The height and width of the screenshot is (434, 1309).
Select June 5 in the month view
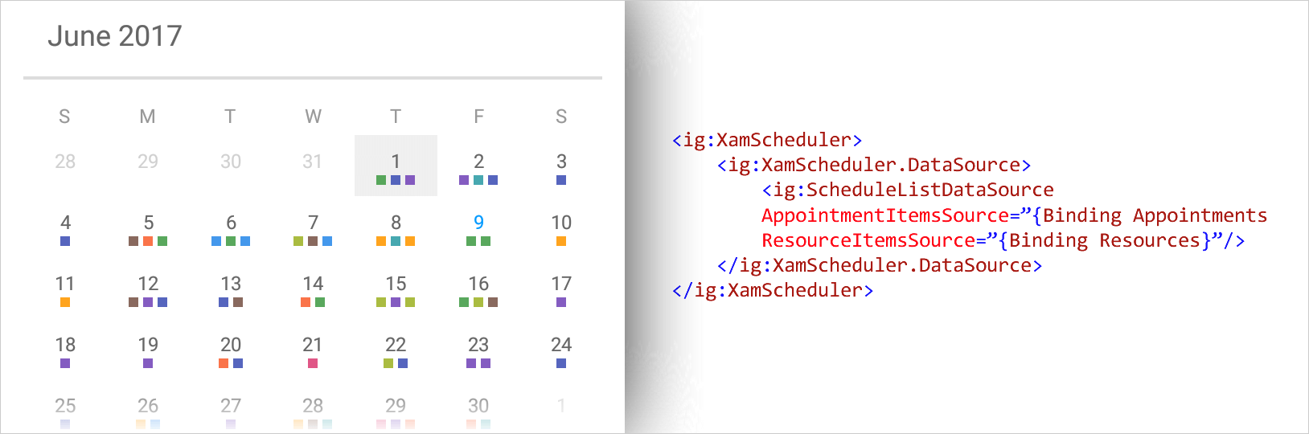(149, 223)
